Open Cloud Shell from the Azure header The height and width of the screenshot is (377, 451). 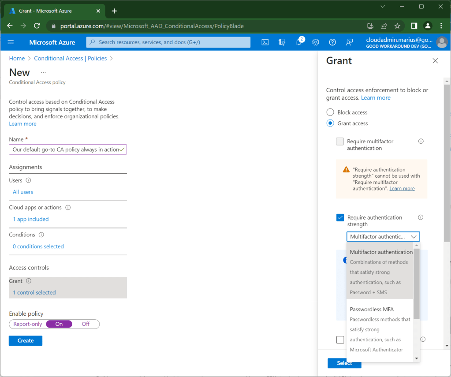[265, 42]
